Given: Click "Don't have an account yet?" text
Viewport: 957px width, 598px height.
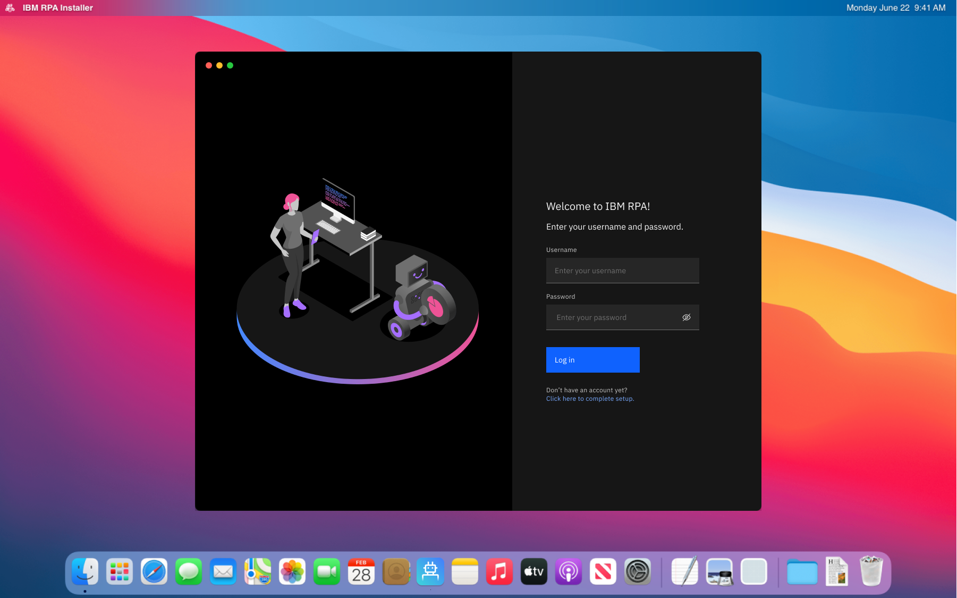Looking at the screenshot, I should click(587, 390).
